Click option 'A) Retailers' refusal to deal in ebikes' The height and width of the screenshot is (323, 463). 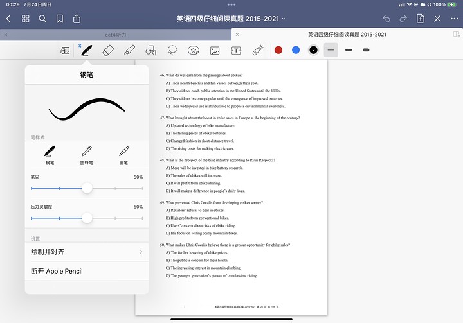click(x=195, y=211)
